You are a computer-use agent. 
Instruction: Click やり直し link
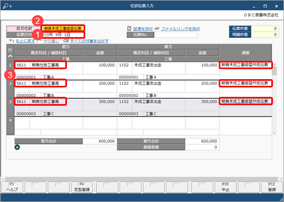pos(51,41)
